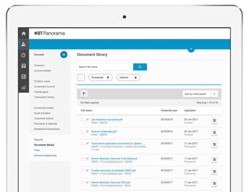This screenshot has height=192, width=248.
Task: Open action icon for Trustee resolution row
Action: click(214, 172)
